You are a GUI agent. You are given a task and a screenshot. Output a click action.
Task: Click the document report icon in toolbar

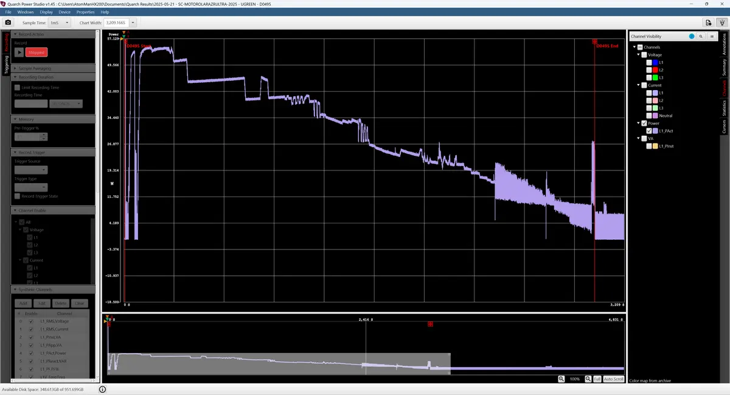point(709,23)
